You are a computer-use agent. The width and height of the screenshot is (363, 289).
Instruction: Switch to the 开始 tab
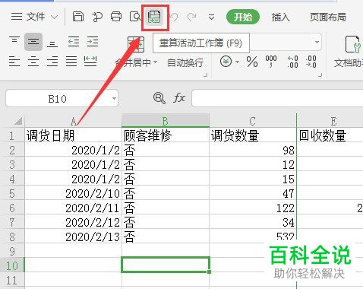coord(243,17)
